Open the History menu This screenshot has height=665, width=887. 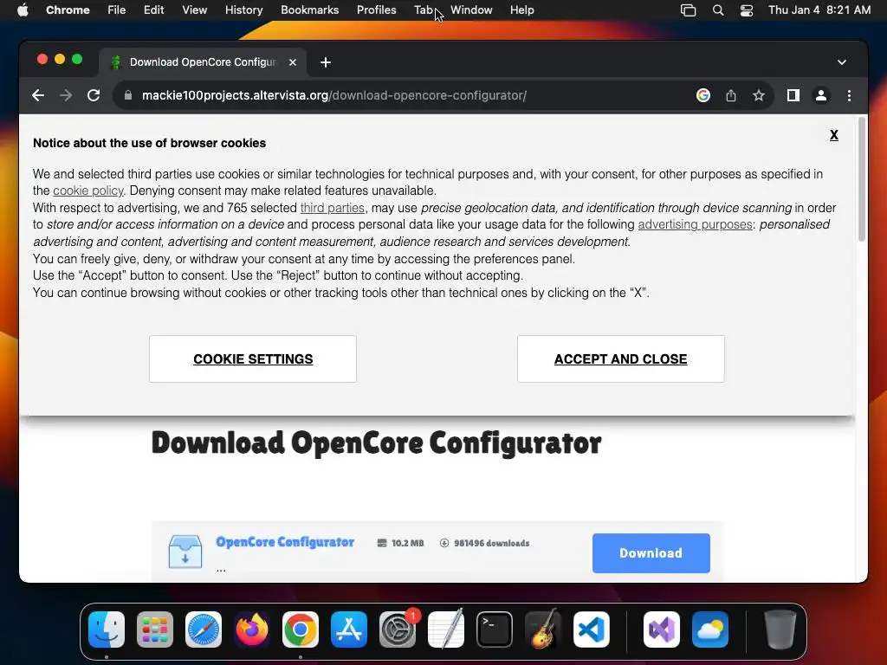coord(243,10)
